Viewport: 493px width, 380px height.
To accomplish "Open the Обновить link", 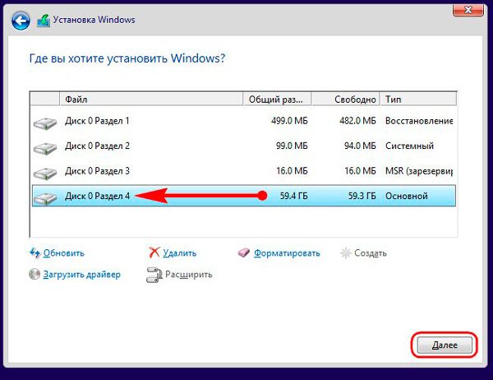I will click(64, 253).
